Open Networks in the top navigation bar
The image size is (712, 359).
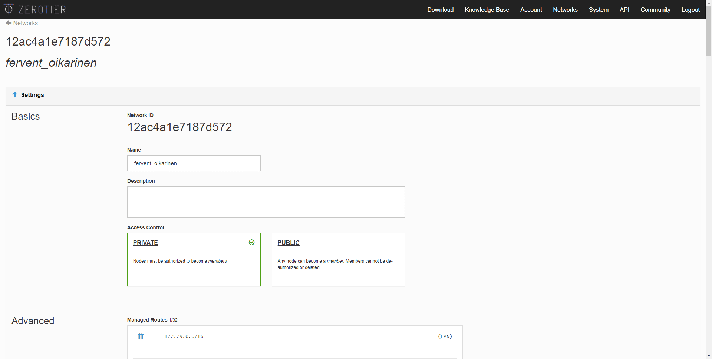pos(565,10)
